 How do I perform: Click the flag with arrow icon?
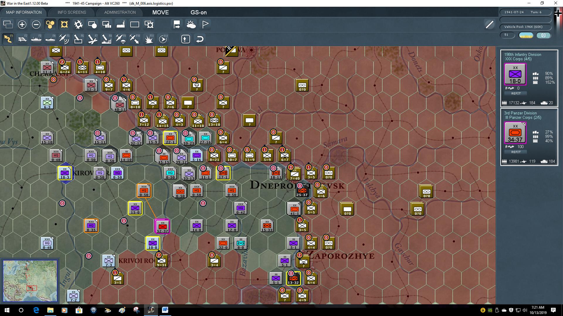tap(177, 25)
